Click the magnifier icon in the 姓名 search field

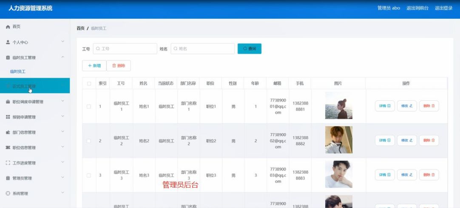tap(176, 48)
